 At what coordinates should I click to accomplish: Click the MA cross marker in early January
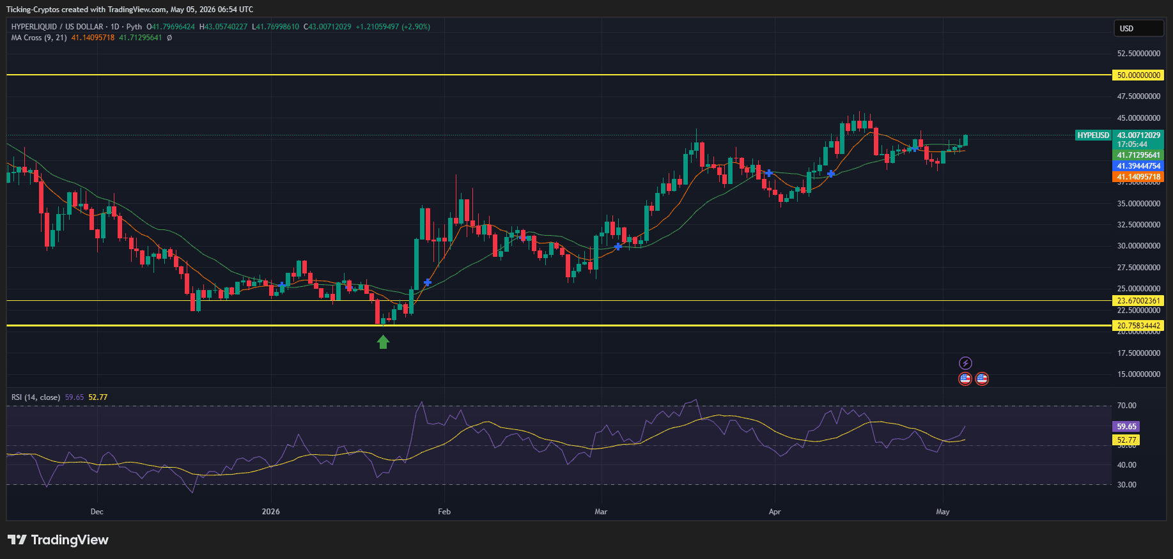[x=282, y=285]
